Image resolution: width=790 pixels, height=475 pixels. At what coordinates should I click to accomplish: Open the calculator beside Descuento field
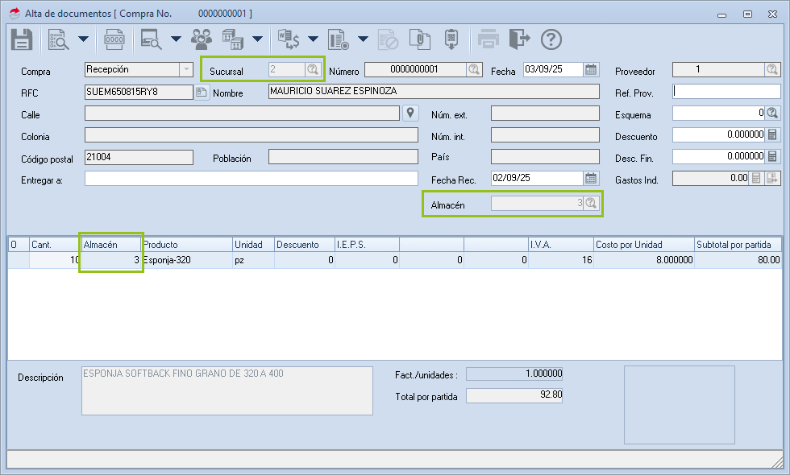point(772,134)
